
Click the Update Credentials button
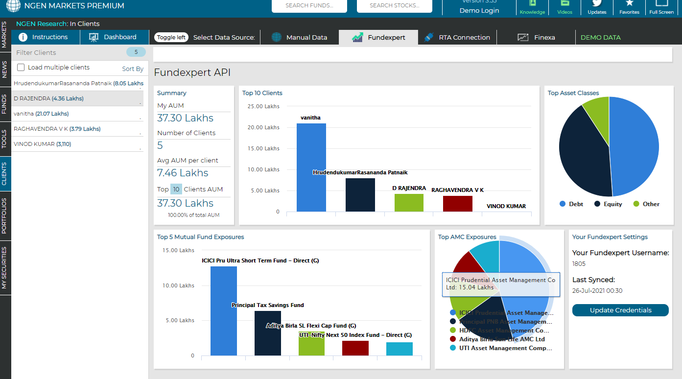(620, 310)
